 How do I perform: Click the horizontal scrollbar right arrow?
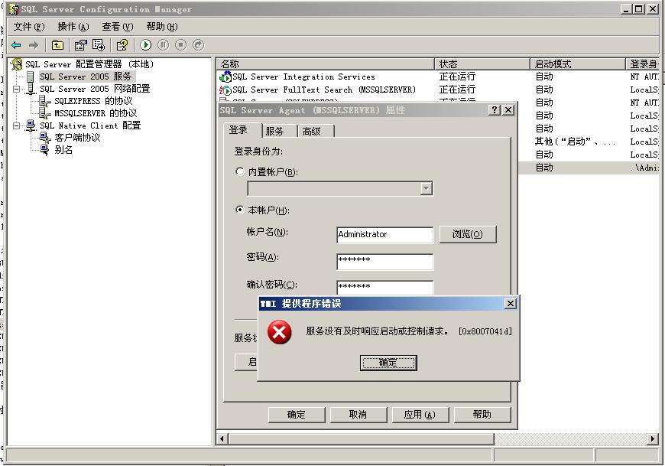[653, 439]
